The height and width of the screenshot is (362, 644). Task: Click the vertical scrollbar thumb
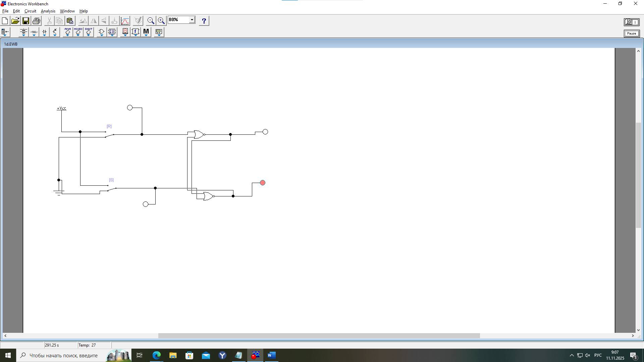pos(639,175)
